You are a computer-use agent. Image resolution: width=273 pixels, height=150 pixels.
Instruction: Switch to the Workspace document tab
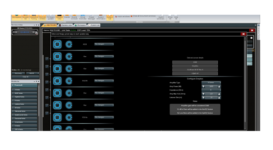pyautogui.click(x=80, y=25)
